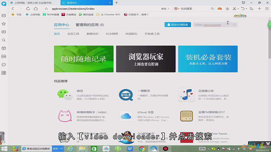Viewport: 271px width, 152px height.
Task: Click the 登录QQ浏览器 login button
Action: point(178,25)
